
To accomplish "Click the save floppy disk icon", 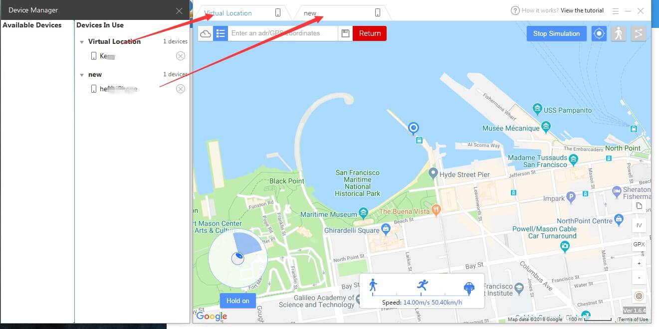I will pyautogui.click(x=345, y=33).
